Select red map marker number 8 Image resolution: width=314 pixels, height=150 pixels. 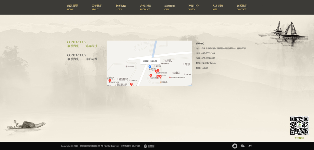coord(151,76)
